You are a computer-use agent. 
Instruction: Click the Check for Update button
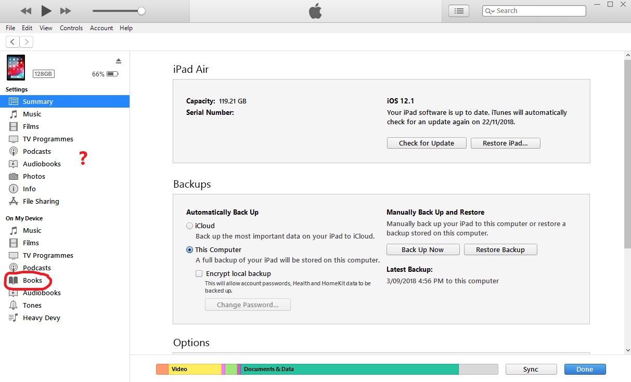(426, 143)
